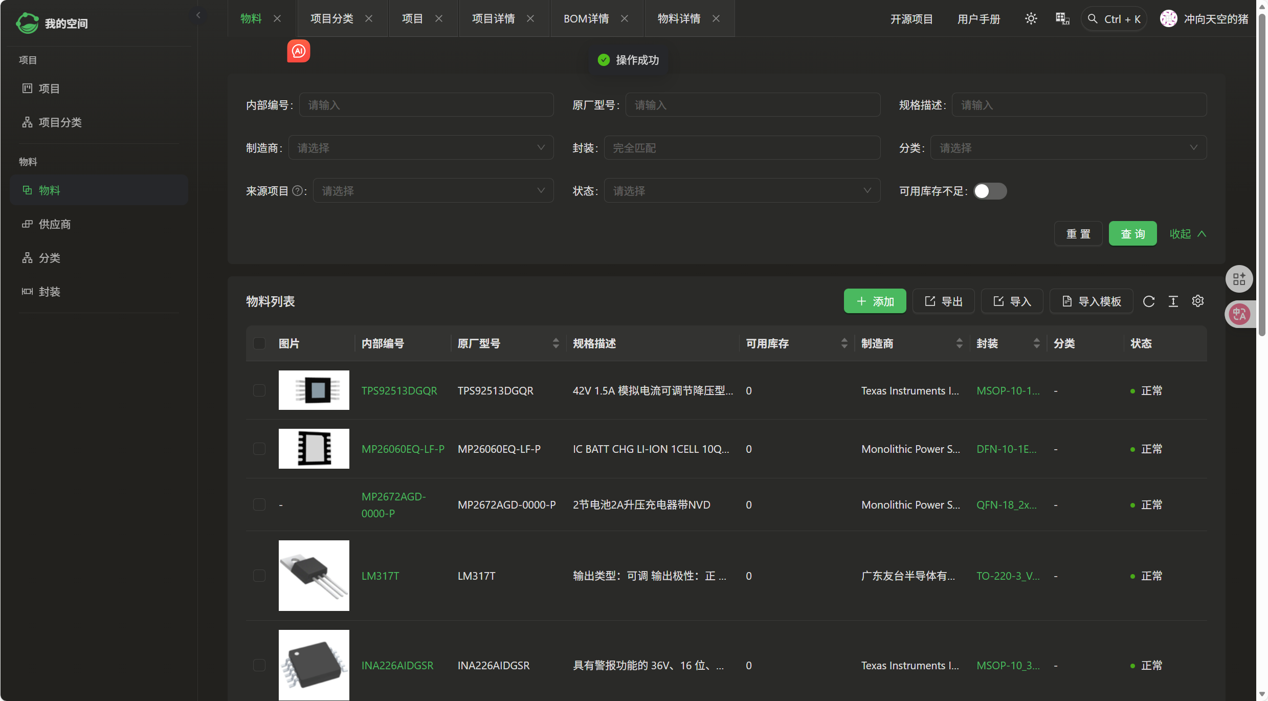
Task: Open the TPS92513DGQR internal number link
Action: tap(399, 390)
